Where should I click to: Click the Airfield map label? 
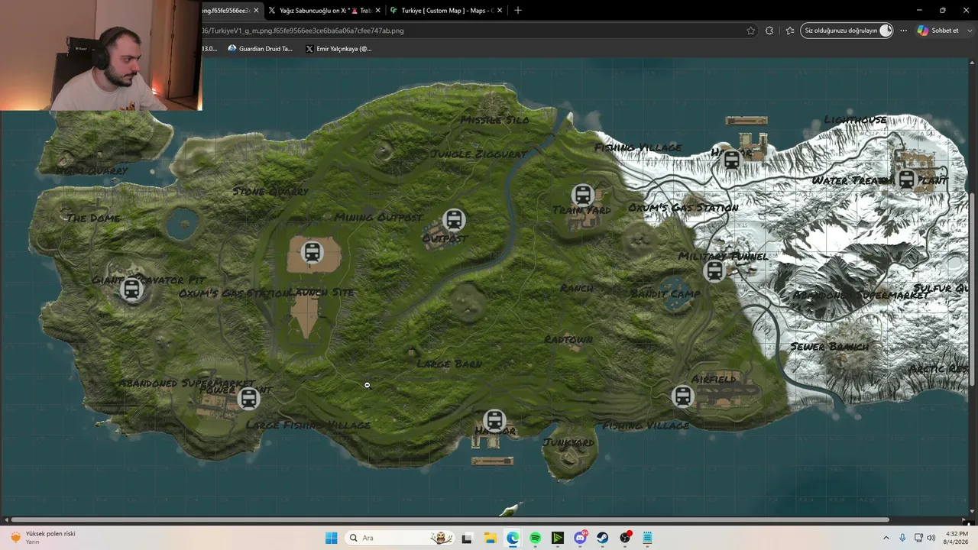tap(714, 379)
